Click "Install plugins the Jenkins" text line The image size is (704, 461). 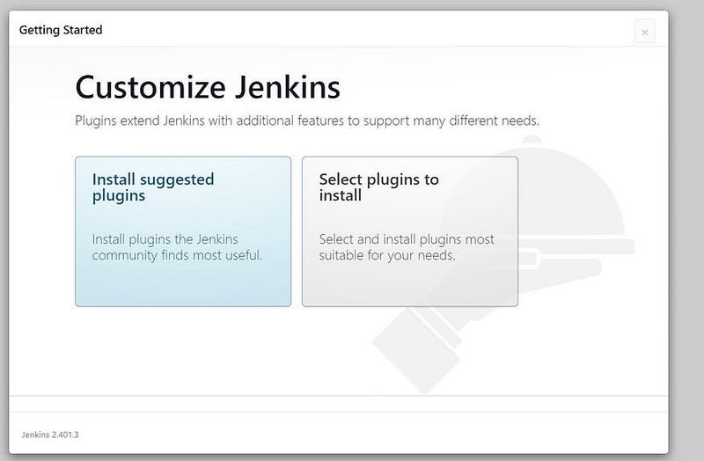pos(165,239)
